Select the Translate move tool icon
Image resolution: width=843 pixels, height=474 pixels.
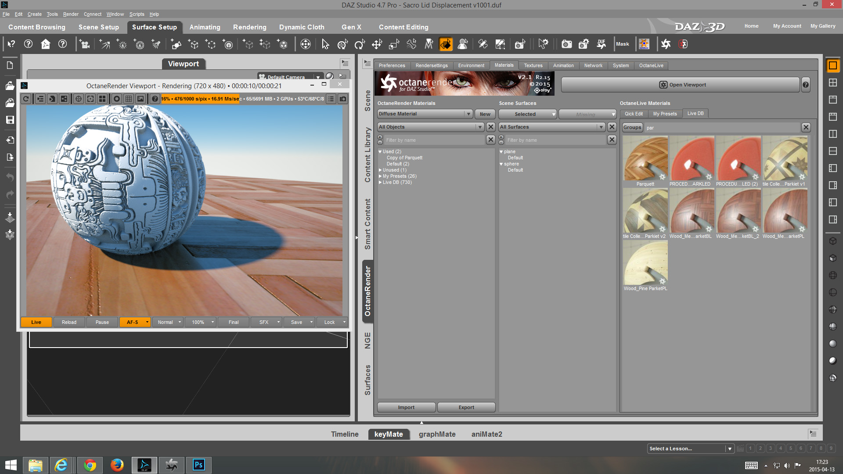[x=377, y=44]
